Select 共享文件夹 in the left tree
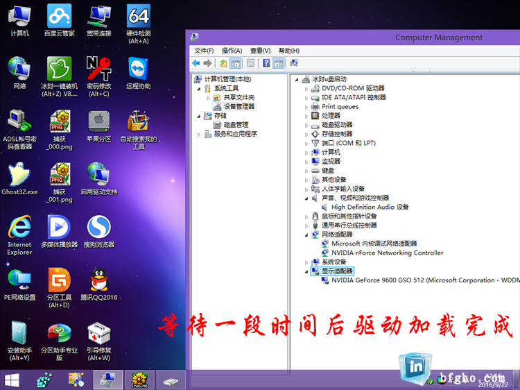Screen dimensions: 520x390 pyautogui.click(x=239, y=97)
